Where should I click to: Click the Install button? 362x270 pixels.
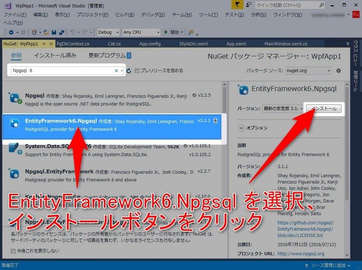point(324,109)
